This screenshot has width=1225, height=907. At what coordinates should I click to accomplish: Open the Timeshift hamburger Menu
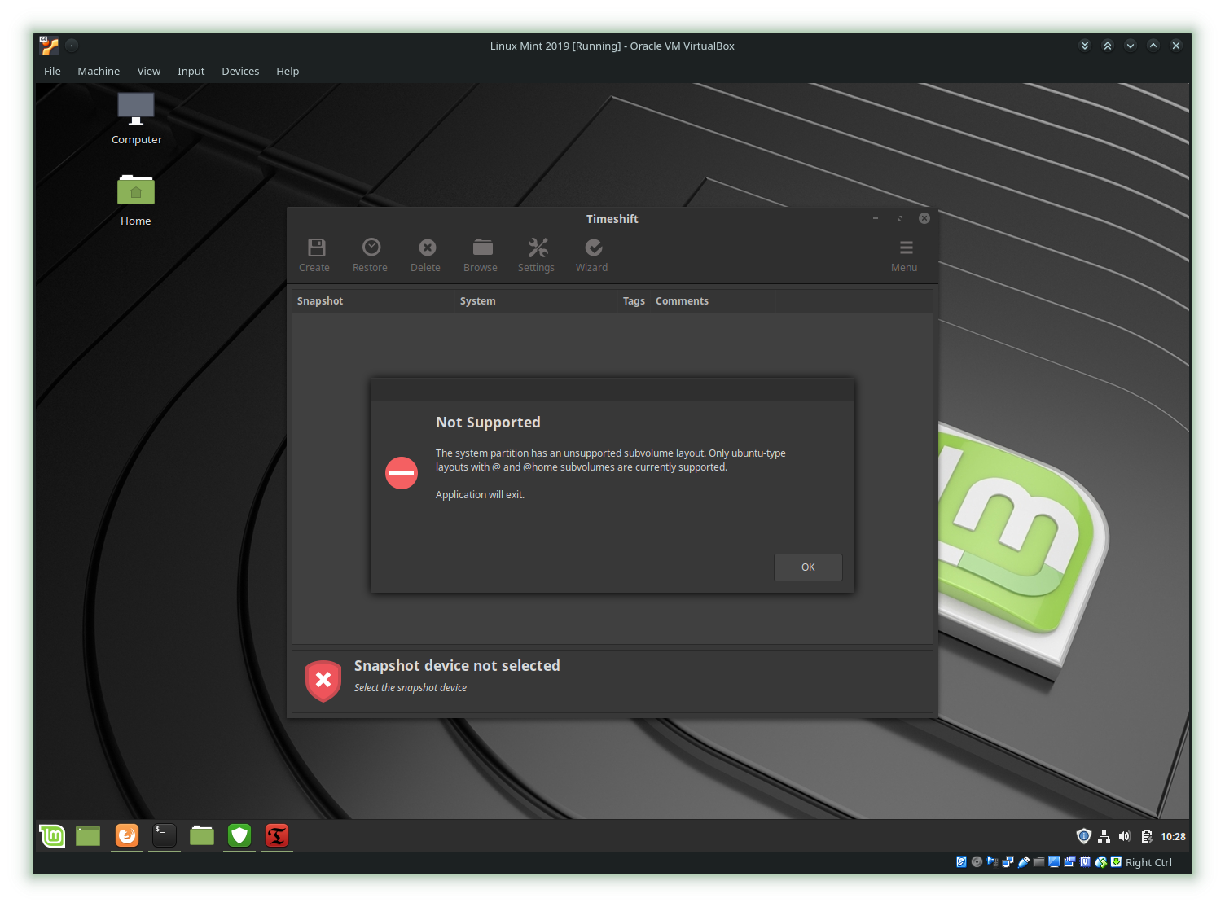click(904, 254)
